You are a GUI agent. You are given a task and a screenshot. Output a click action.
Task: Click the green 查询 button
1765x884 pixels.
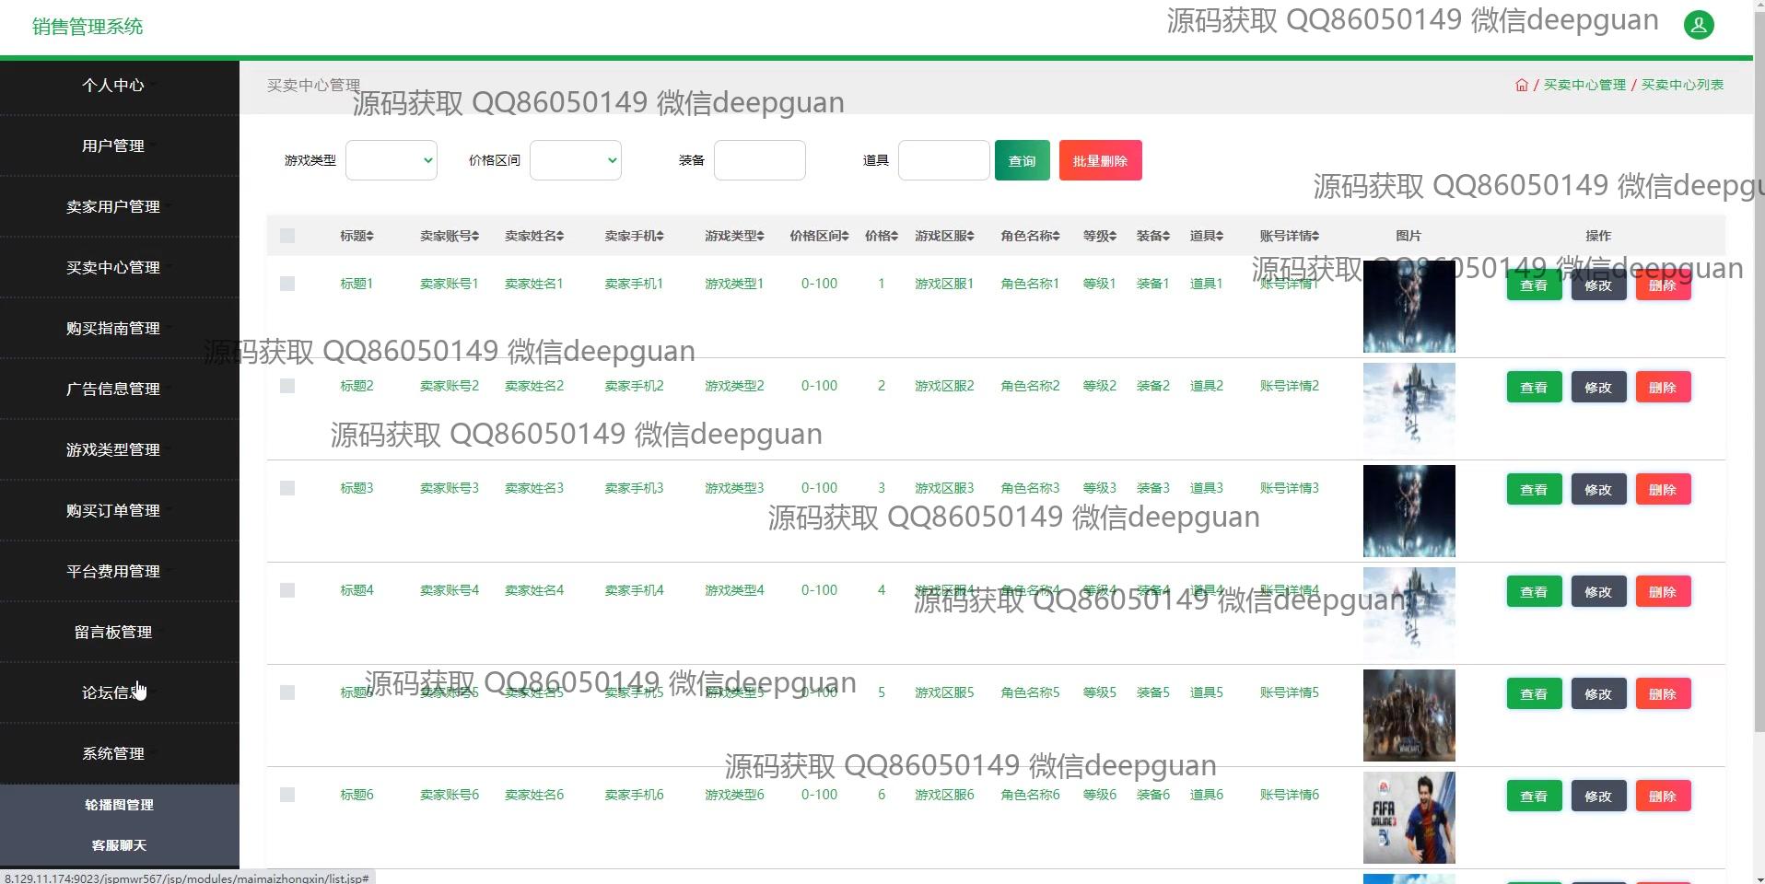point(1022,160)
